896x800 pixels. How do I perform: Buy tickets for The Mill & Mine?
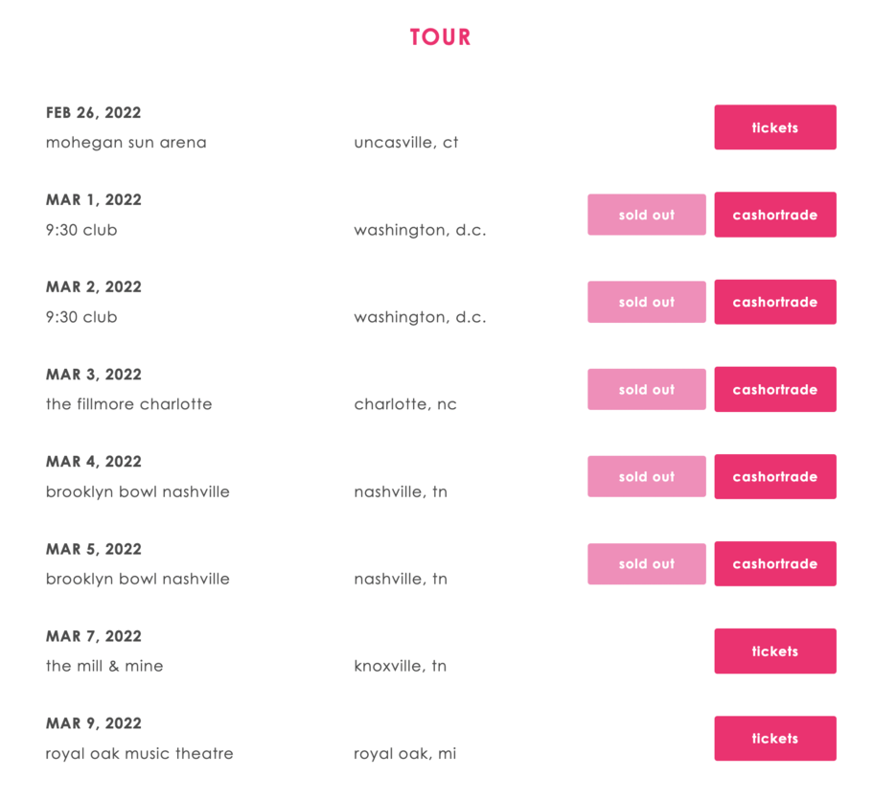(x=774, y=651)
